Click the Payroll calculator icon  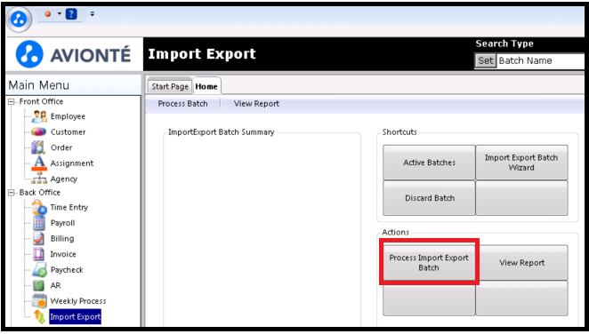(39, 223)
